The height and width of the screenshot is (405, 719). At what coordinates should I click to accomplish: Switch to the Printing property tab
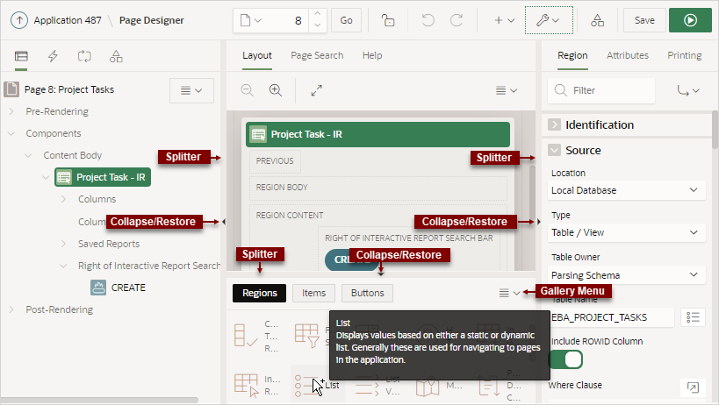[x=684, y=55]
